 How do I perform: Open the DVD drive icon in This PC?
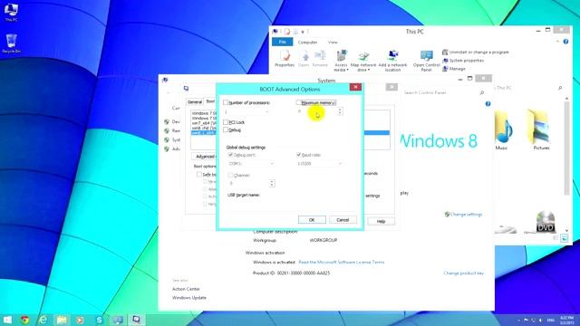tap(546, 221)
